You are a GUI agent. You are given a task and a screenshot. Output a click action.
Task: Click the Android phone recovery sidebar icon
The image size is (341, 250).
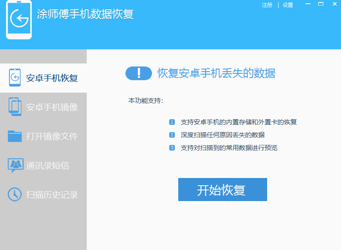(x=15, y=78)
